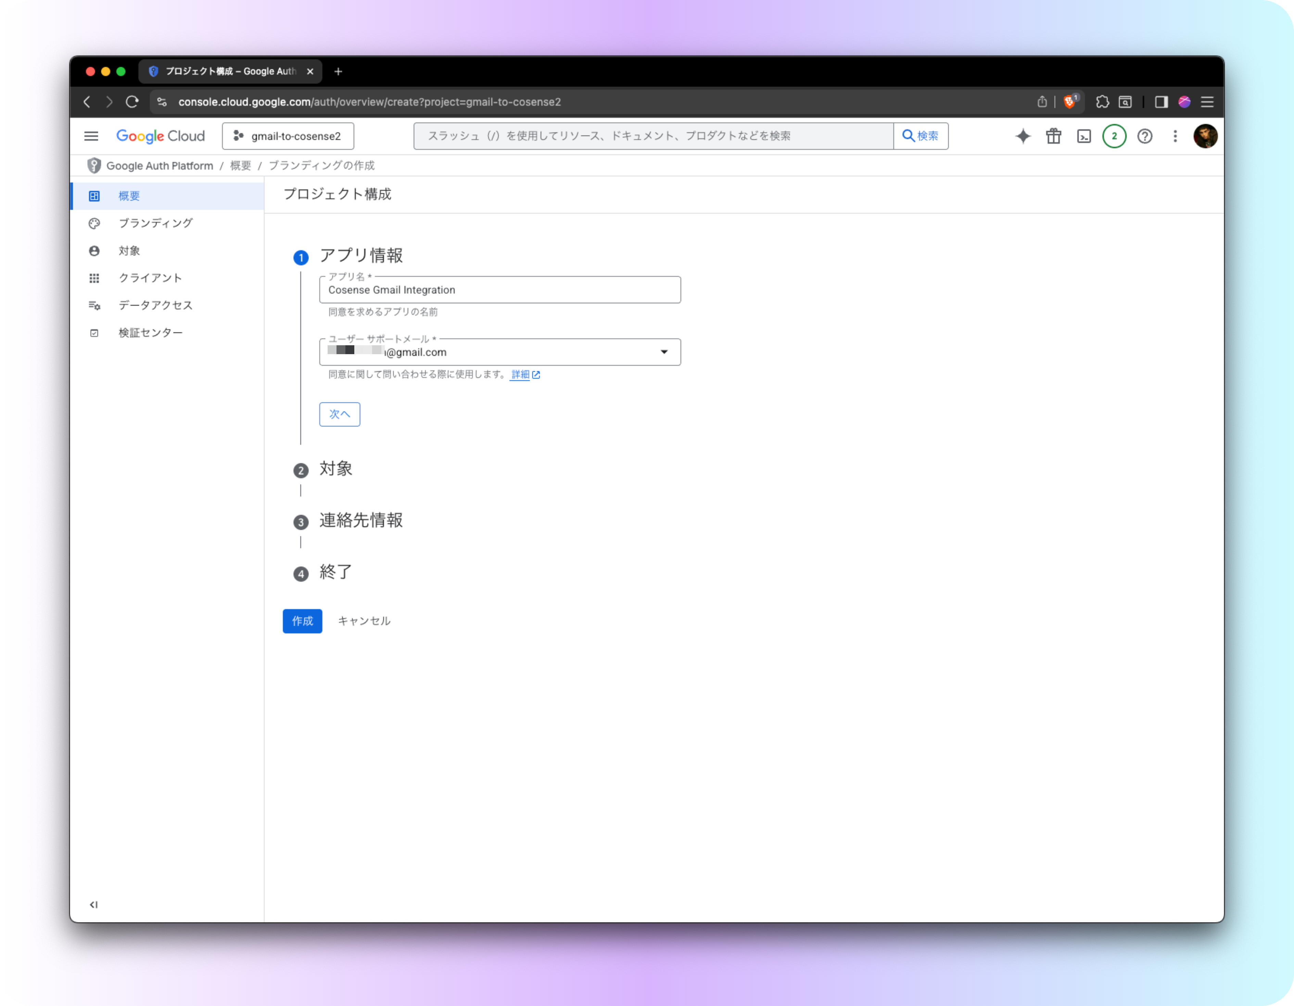Close the プロジェクト構成 tab
The height and width of the screenshot is (1006, 1294).
pos(310,71)
